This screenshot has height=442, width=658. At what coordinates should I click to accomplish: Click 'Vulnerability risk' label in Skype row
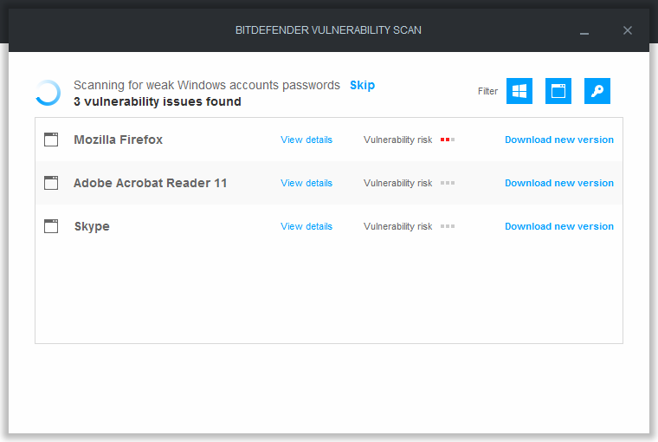point(397,226)
